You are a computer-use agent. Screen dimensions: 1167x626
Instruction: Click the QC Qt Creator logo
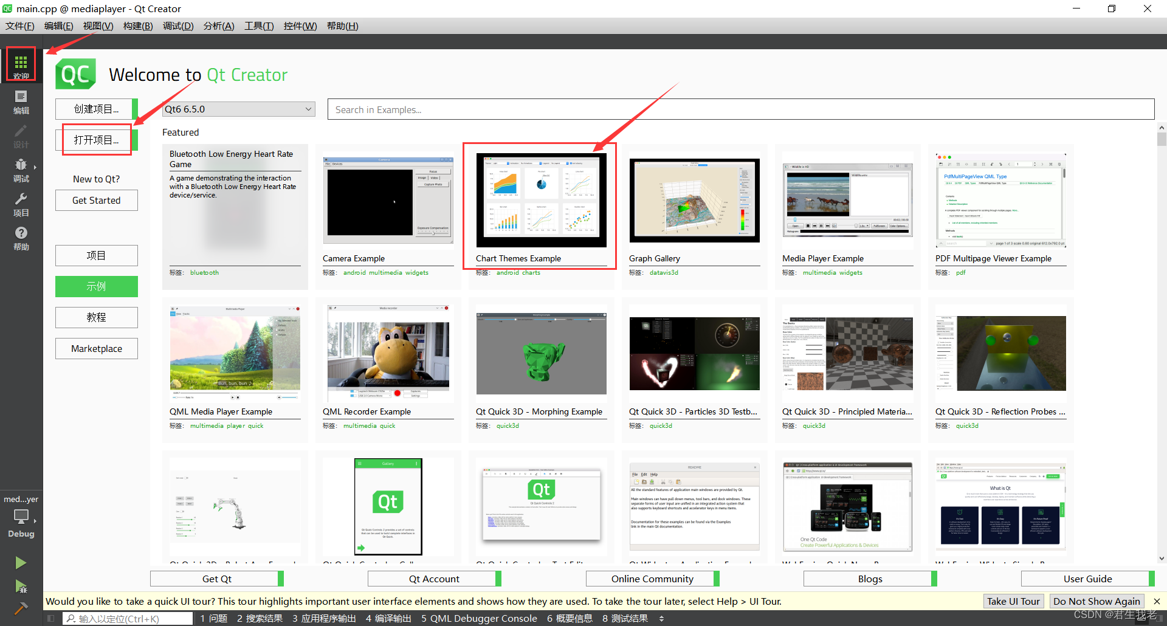coord(76,74)
